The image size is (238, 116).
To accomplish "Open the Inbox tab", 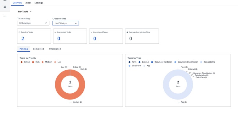I will pyautogui.click(x=28, y=3).
